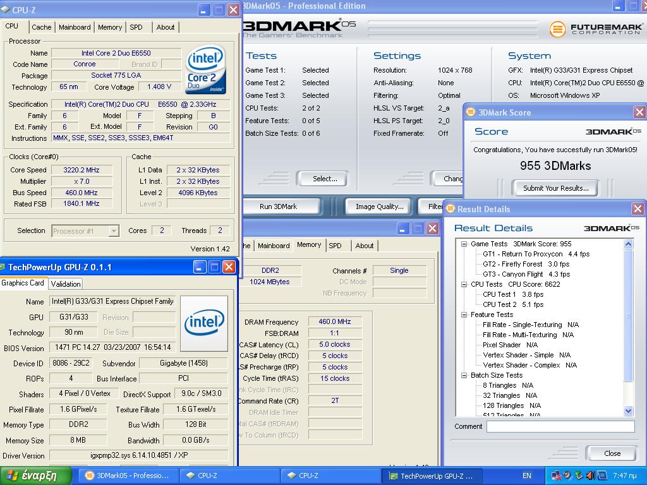The width and height of the screenshot is (647, 485).
Task: Open About tab in second CPU-Z window
Action: pyautogui.click(x=365, y=246)
